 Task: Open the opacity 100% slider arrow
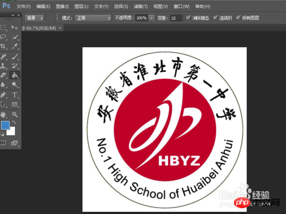(x=152, y=18)
